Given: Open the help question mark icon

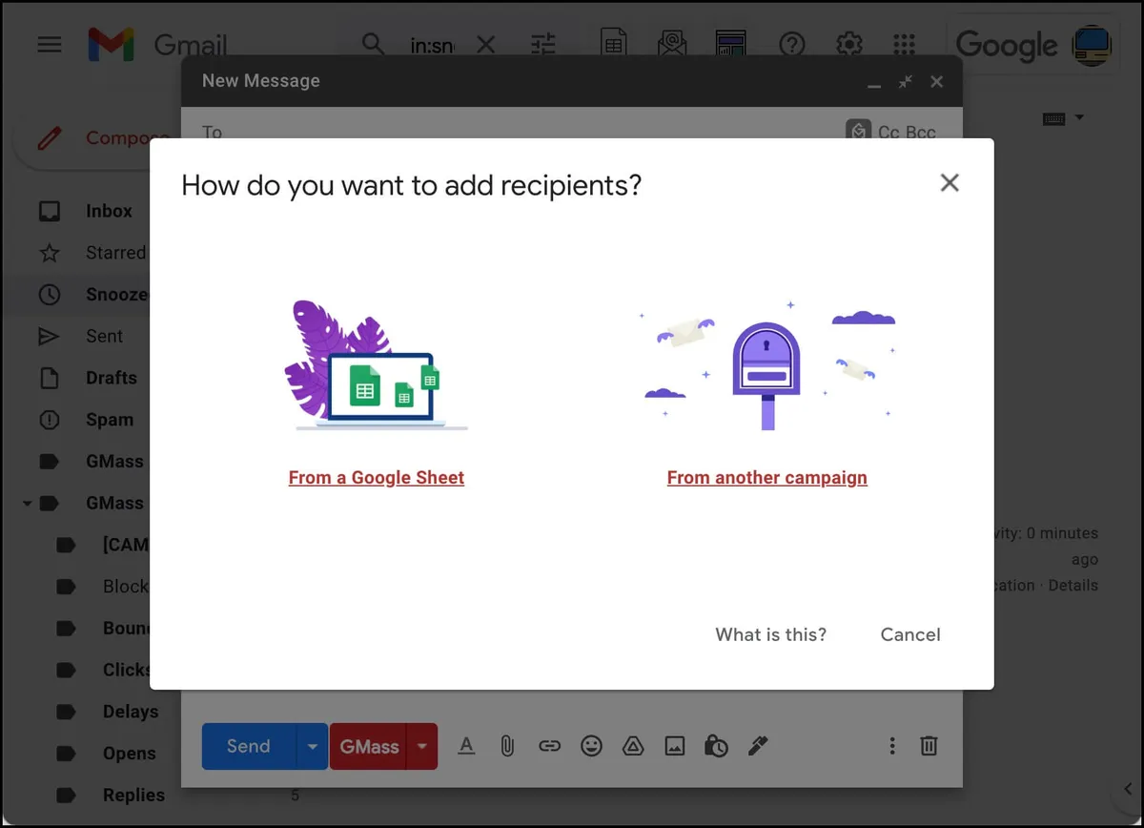Looking at the screenshot, I should tap(792, 44).
